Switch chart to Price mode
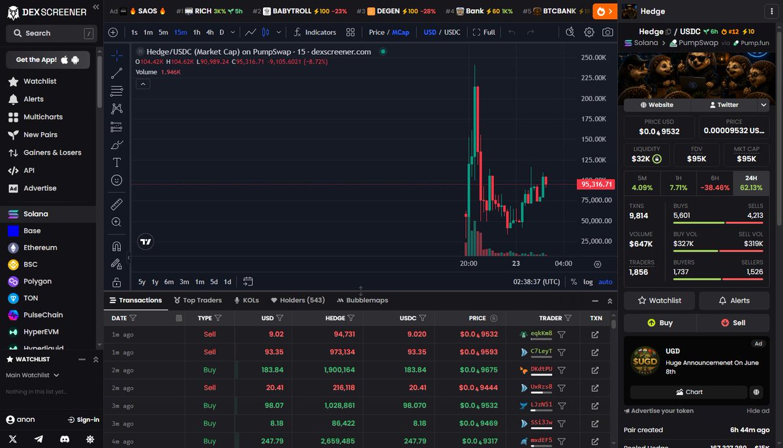 click(376, 32)
